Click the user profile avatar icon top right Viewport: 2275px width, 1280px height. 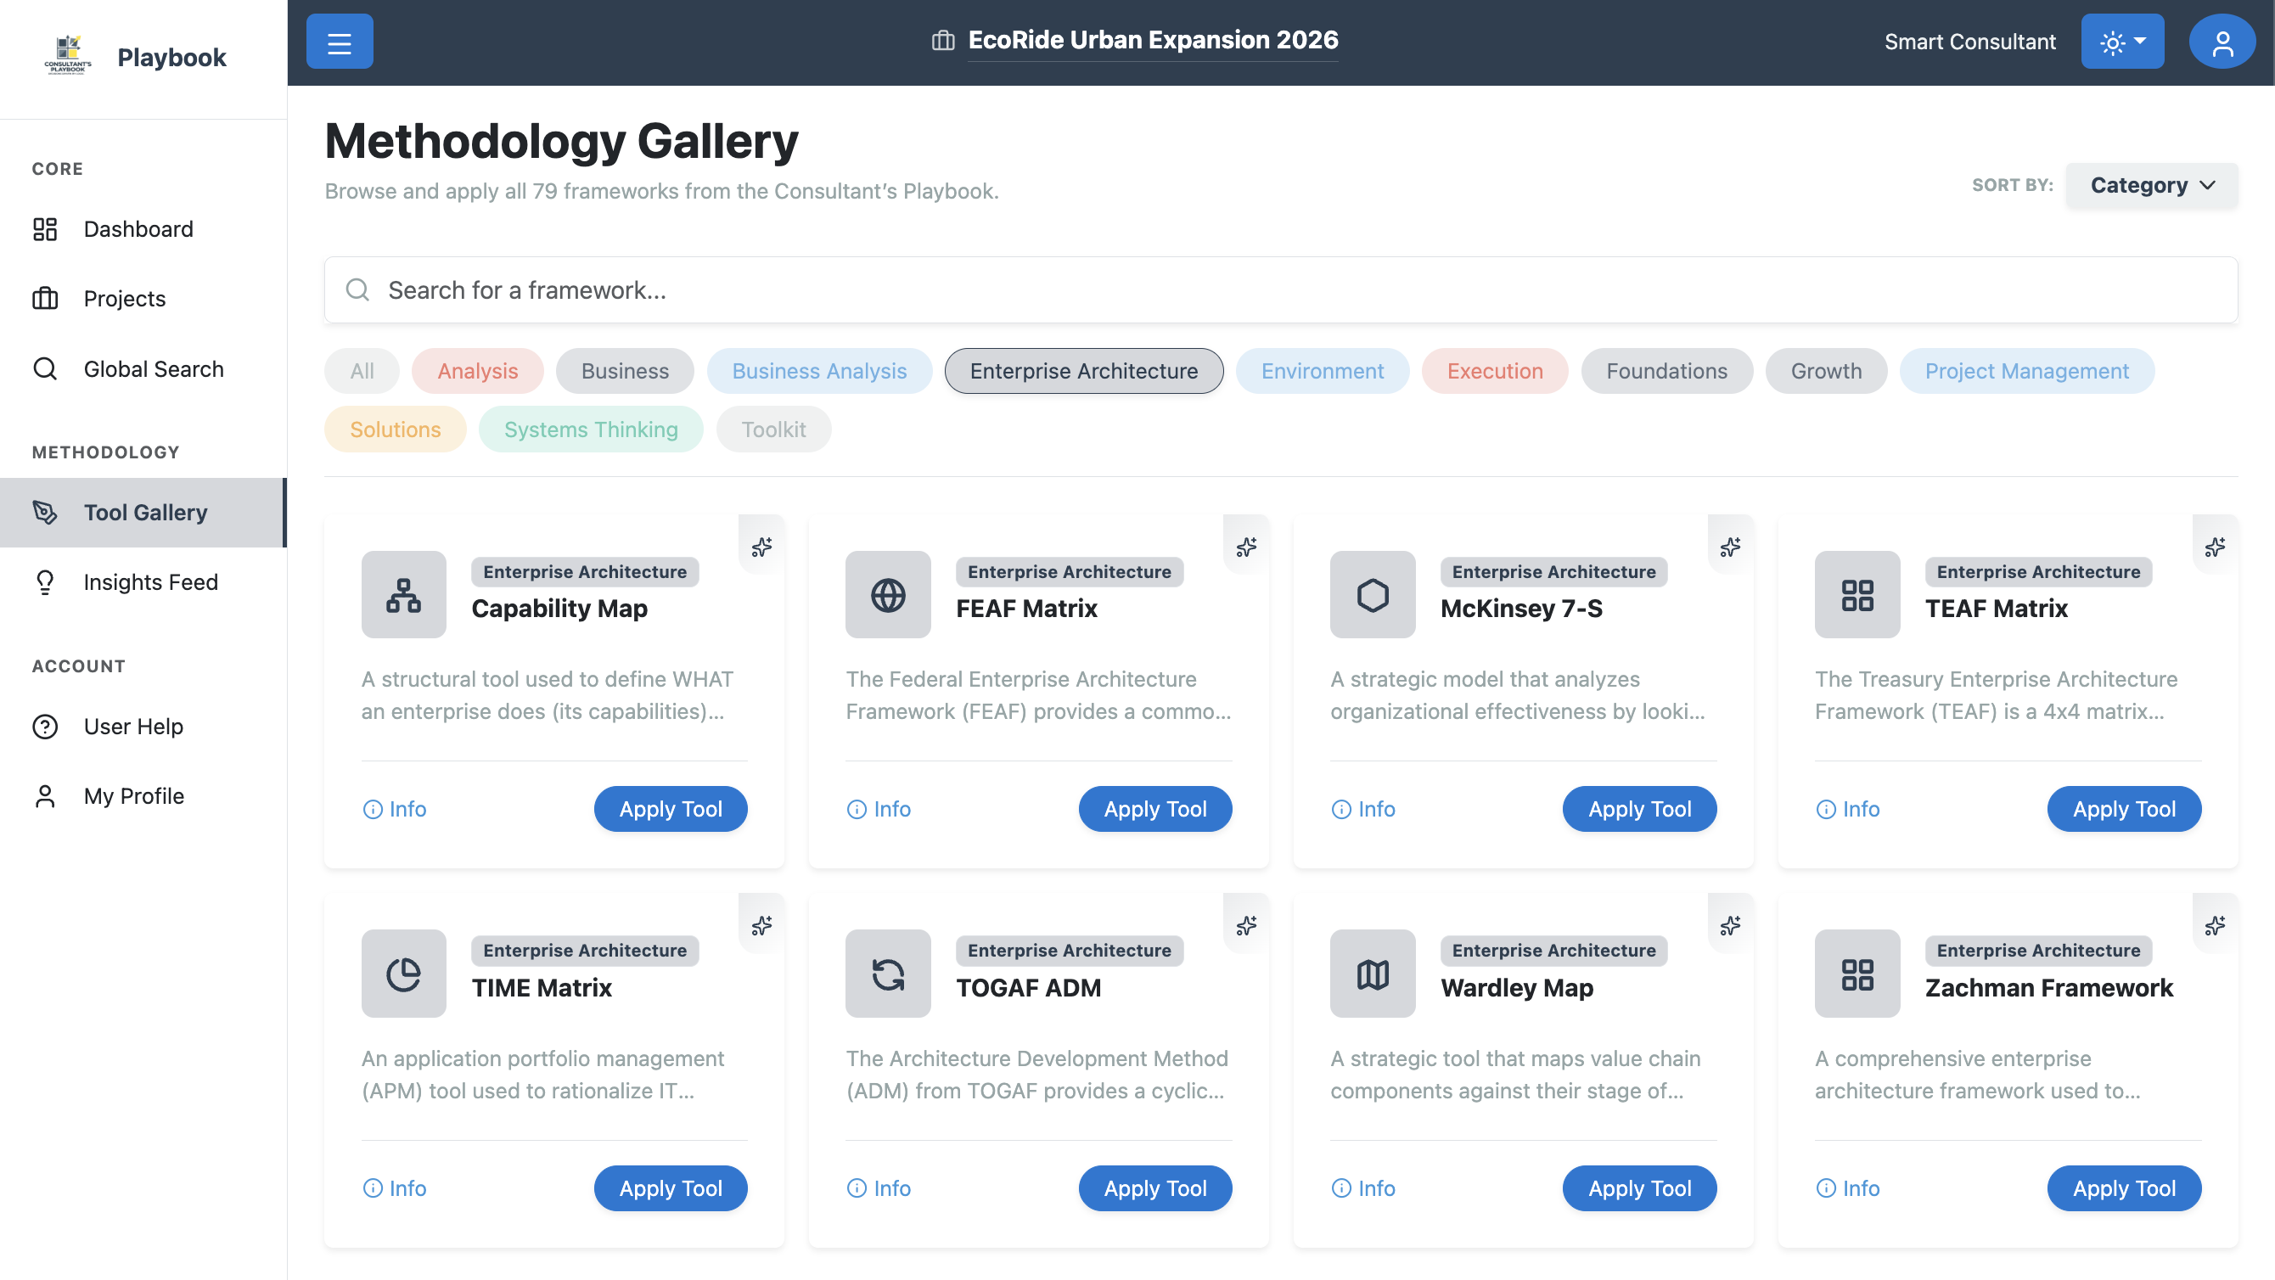2223,41
